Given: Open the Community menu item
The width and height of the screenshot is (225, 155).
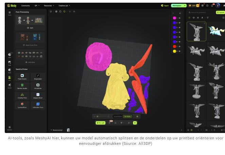Looking at the screenshot, I should [x=25, y=5].
